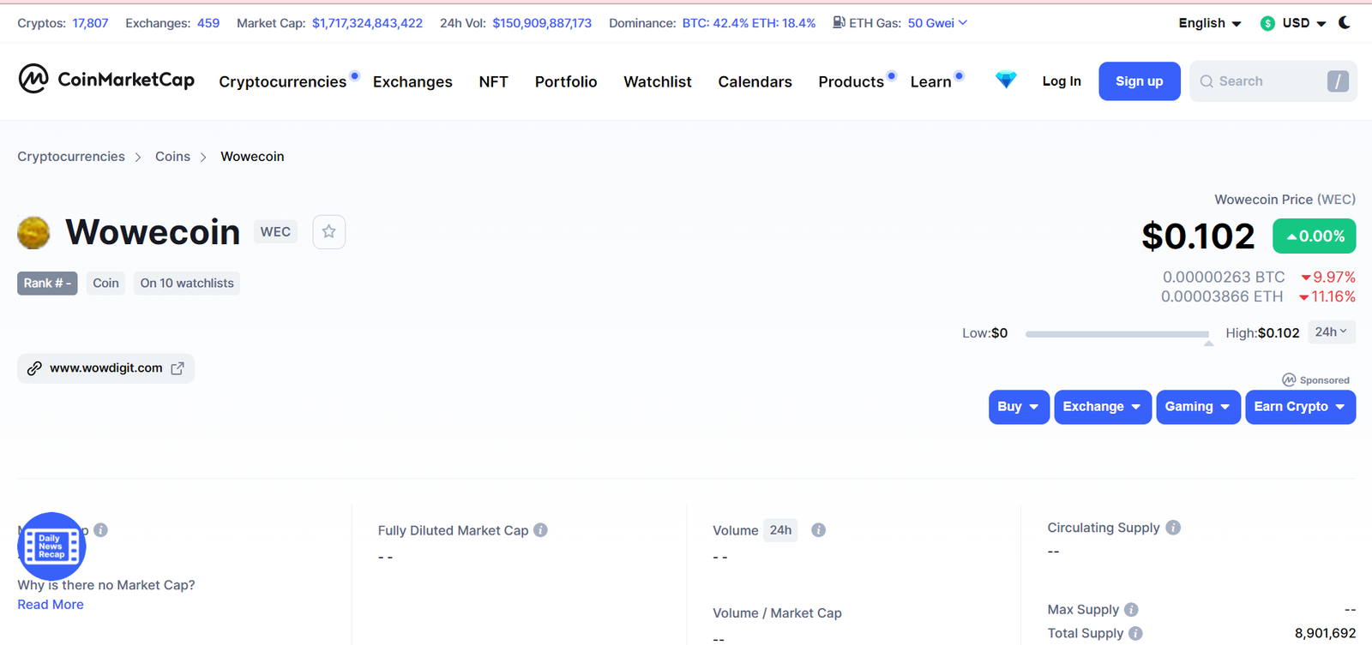Open the 24h range dropdown near High price
Screen dimensions: 1372x645
pyautogui.click(x=1331, y=332)
